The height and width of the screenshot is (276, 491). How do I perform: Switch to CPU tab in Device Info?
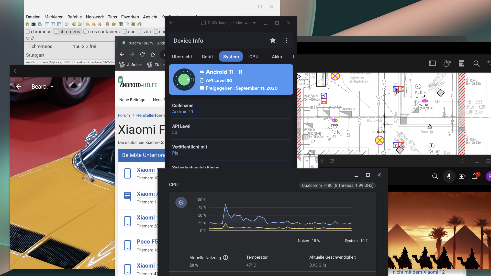(x=254, y=57)
